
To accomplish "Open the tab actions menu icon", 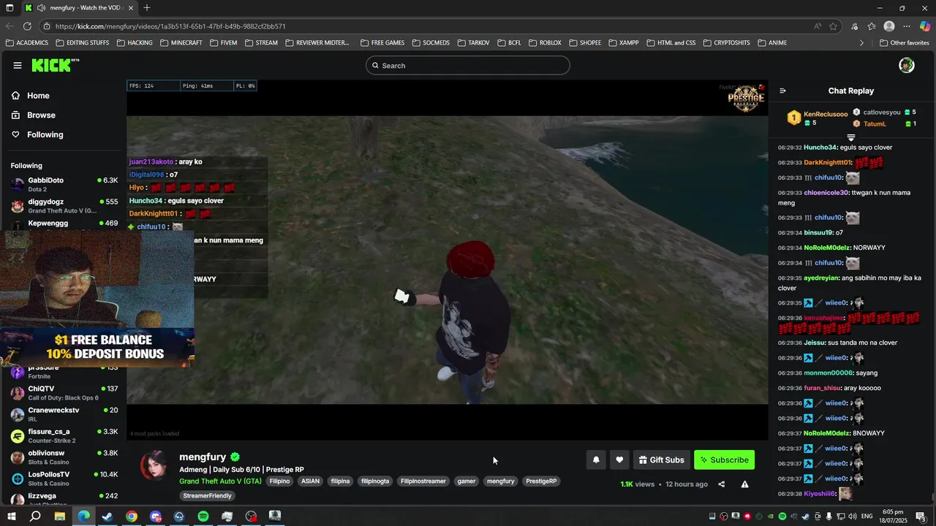I will (x=10, y=8).
